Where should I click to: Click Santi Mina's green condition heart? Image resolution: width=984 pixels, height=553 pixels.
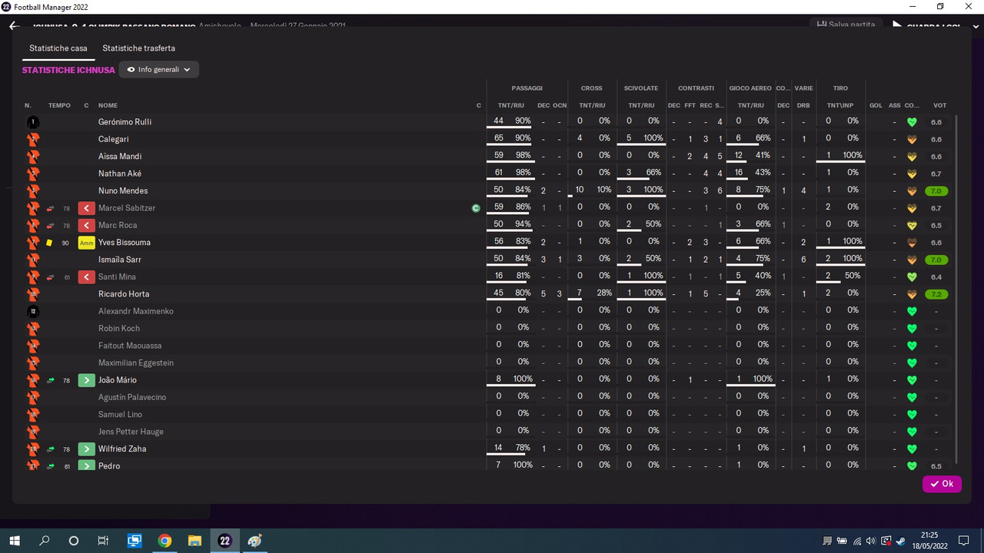[912, 276]
